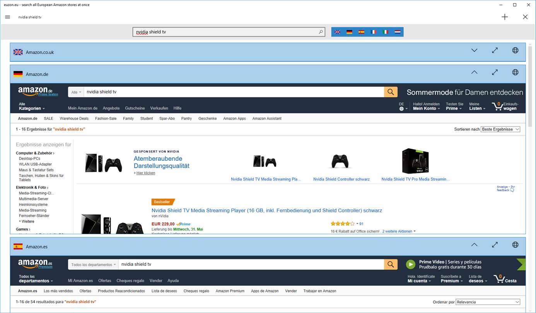The image size is (536, 313).
Task: Expand the + Weitere categories link
Action: 27,221
